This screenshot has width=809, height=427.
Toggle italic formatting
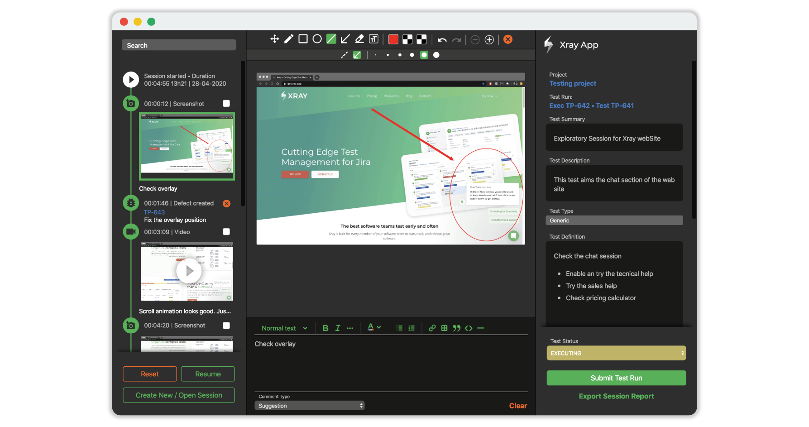pyautogui.click(x=338, y=328)
